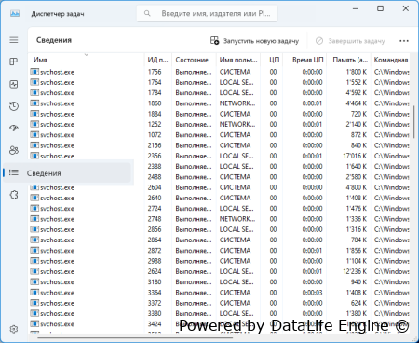Screen dimensions: 419x343
Task: Click memory value 12'236 K
Action: [x=355, y=271]
